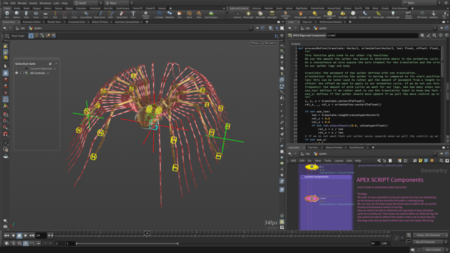Select the Circle shelf tool
The height and width of the screenshot is (253, 450).
[74, 14]
